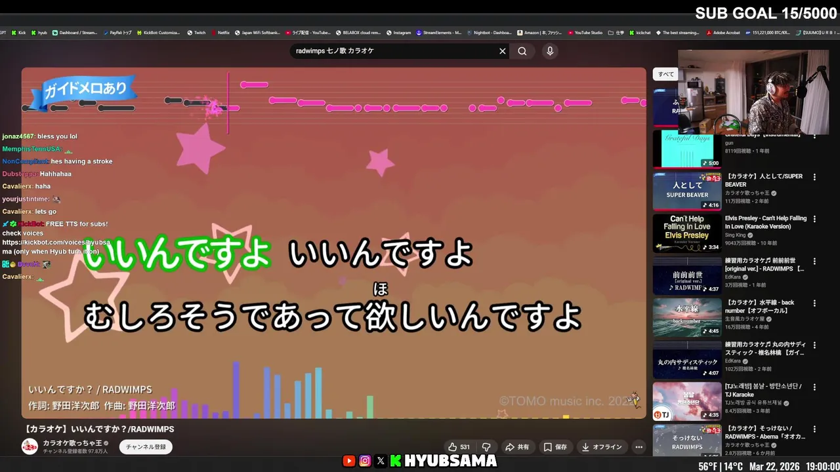The height and width of the screenshot is (472, 840).
Task: Open the ライブ配信 - YouTube bookmark
Action: 308,32
